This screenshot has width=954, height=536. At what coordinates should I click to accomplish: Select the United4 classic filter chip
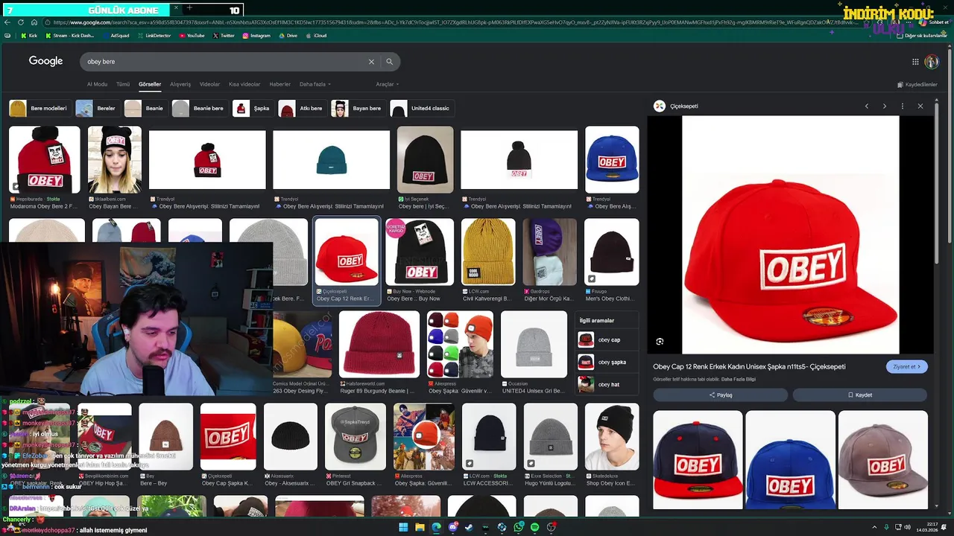422,109
